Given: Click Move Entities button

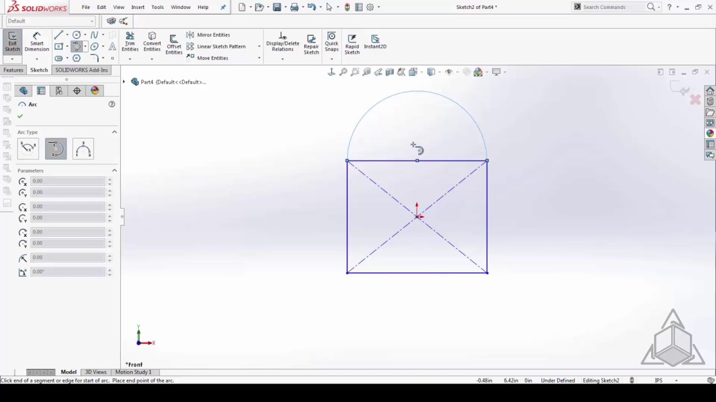Looking at the screenshot, I should tap(207, 58).
